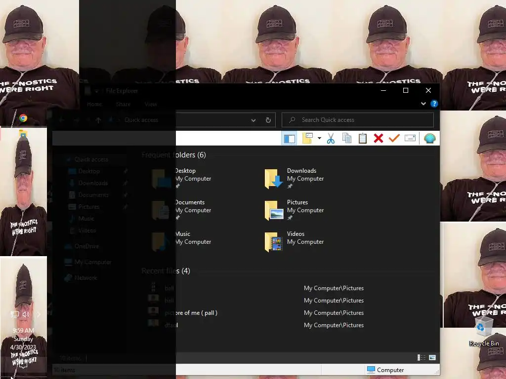Click the red X Delete icon
This screenshot has height=379, width=506.
(x=378, y=138)
